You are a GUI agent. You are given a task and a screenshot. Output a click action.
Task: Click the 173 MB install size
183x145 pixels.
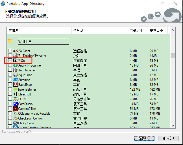[x=155, y=108]
